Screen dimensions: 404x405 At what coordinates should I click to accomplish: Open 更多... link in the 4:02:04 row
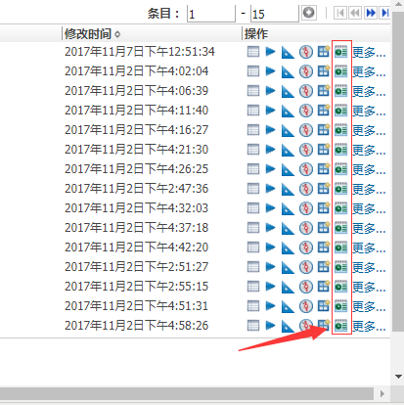coord(369,71)
